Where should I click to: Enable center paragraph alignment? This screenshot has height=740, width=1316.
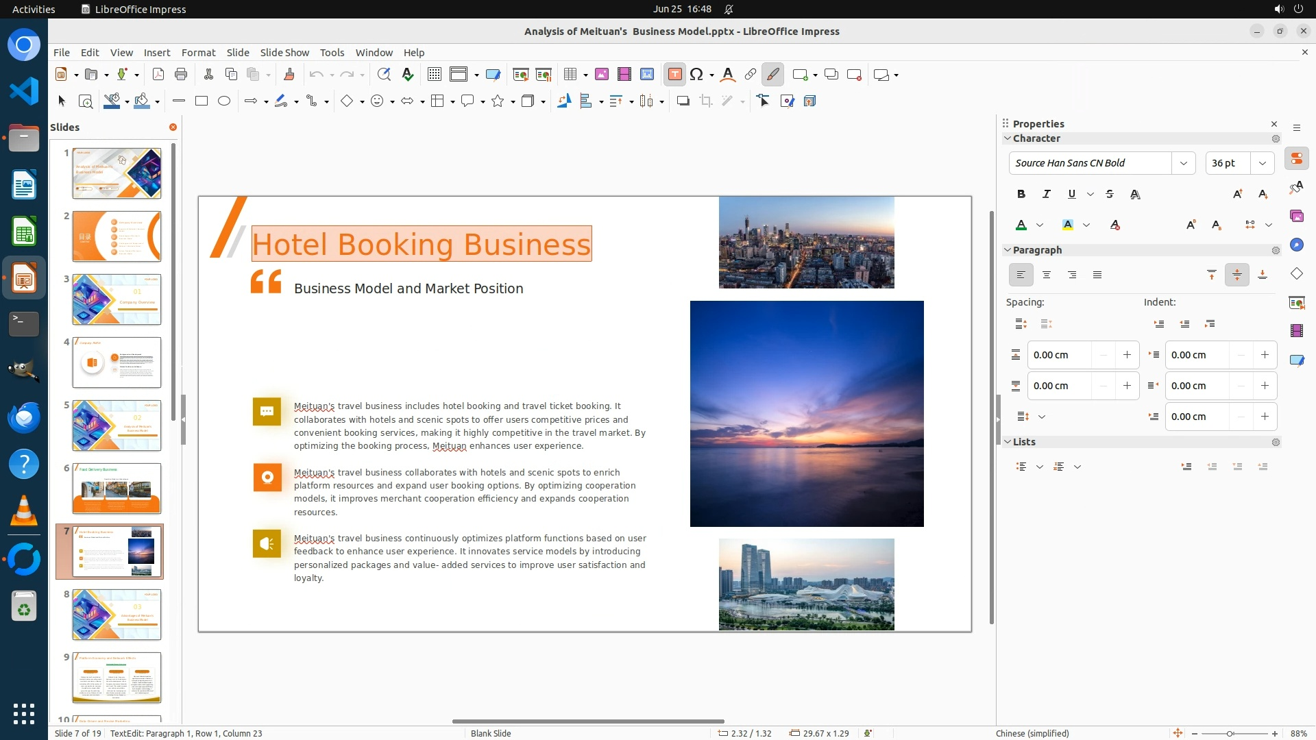click(x=1046, y=275)
